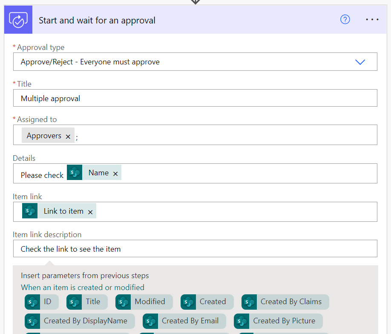Click the SharePoint icon beside Title parameter
This screenshot has height=334, width=391.
pyautogui.click(x=74, y=302)
